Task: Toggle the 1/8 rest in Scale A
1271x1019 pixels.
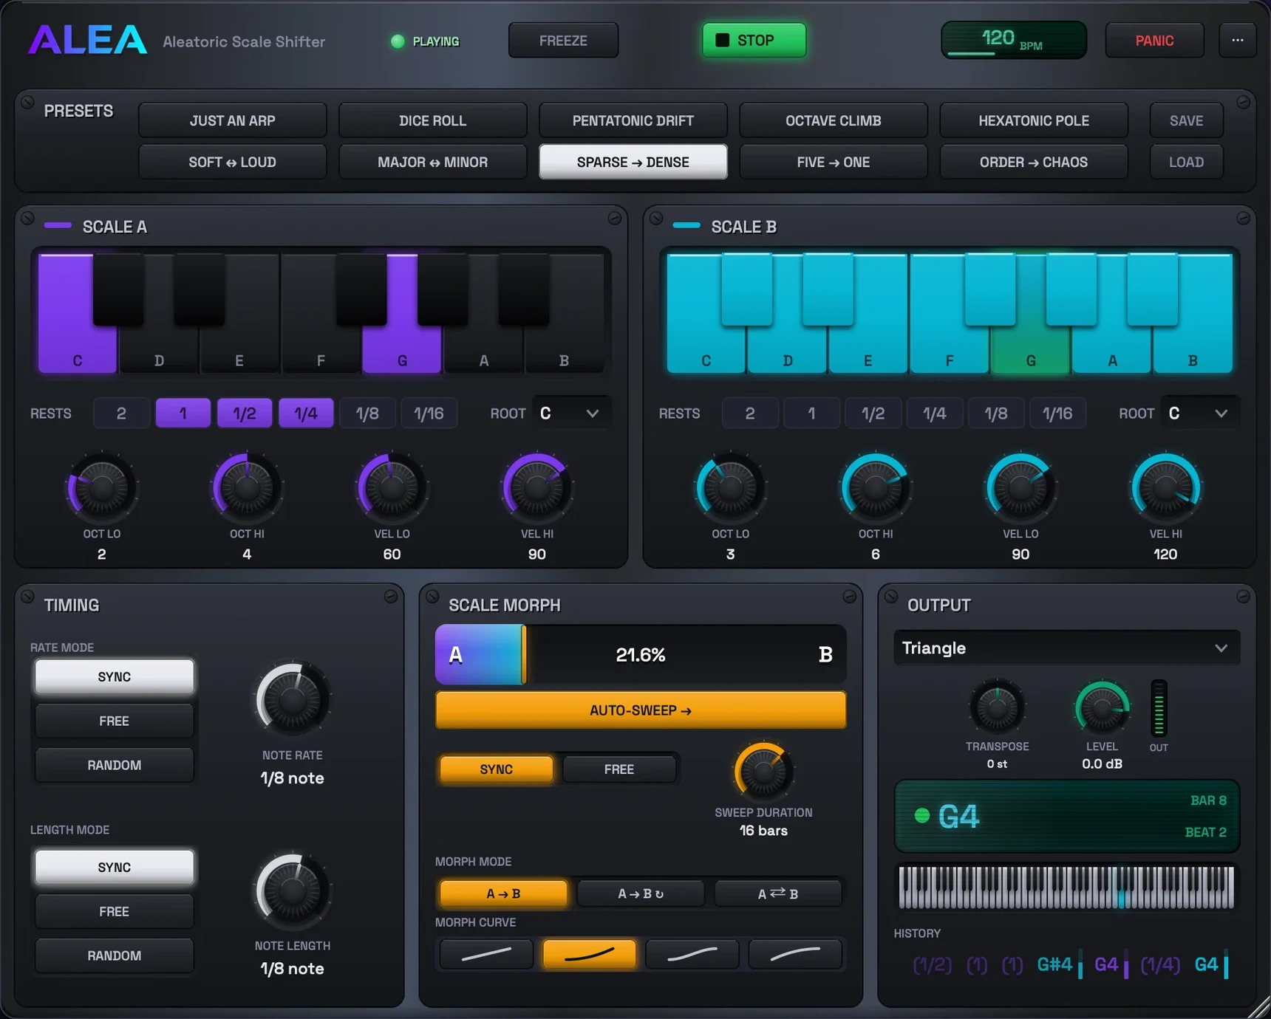Action: pyautogui.click(x=367, y=413)
